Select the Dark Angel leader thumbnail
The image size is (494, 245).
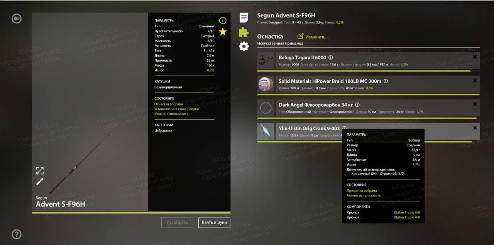click(266, 108)
